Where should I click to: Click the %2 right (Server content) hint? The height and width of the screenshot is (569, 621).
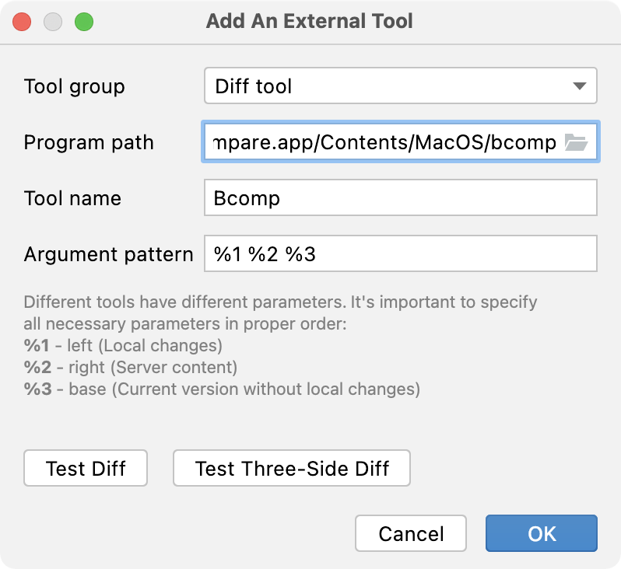click(x=131, y=367)
